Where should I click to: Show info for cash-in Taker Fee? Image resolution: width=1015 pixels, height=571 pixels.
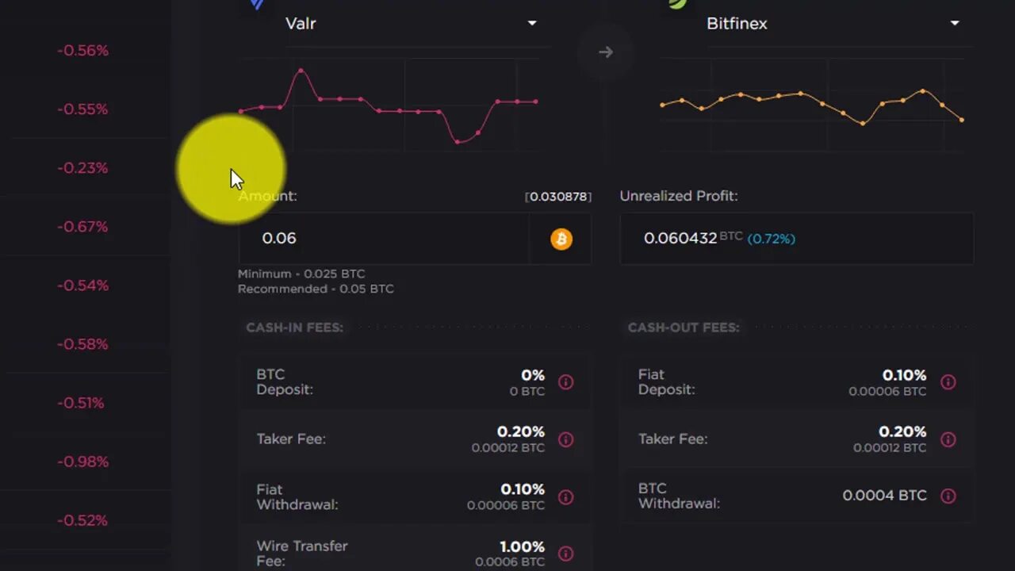pos(566,439)
